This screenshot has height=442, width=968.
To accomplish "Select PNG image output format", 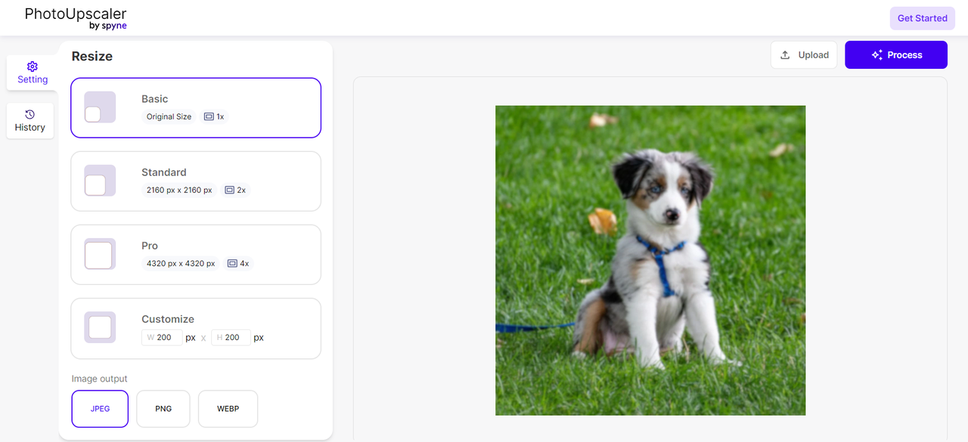I will [163, 409].
